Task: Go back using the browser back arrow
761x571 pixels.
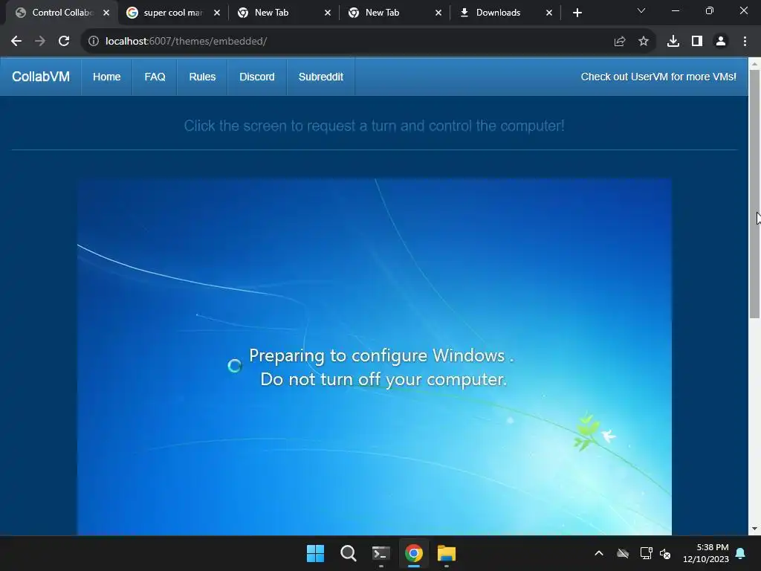Action: click(x=16, y=42)
